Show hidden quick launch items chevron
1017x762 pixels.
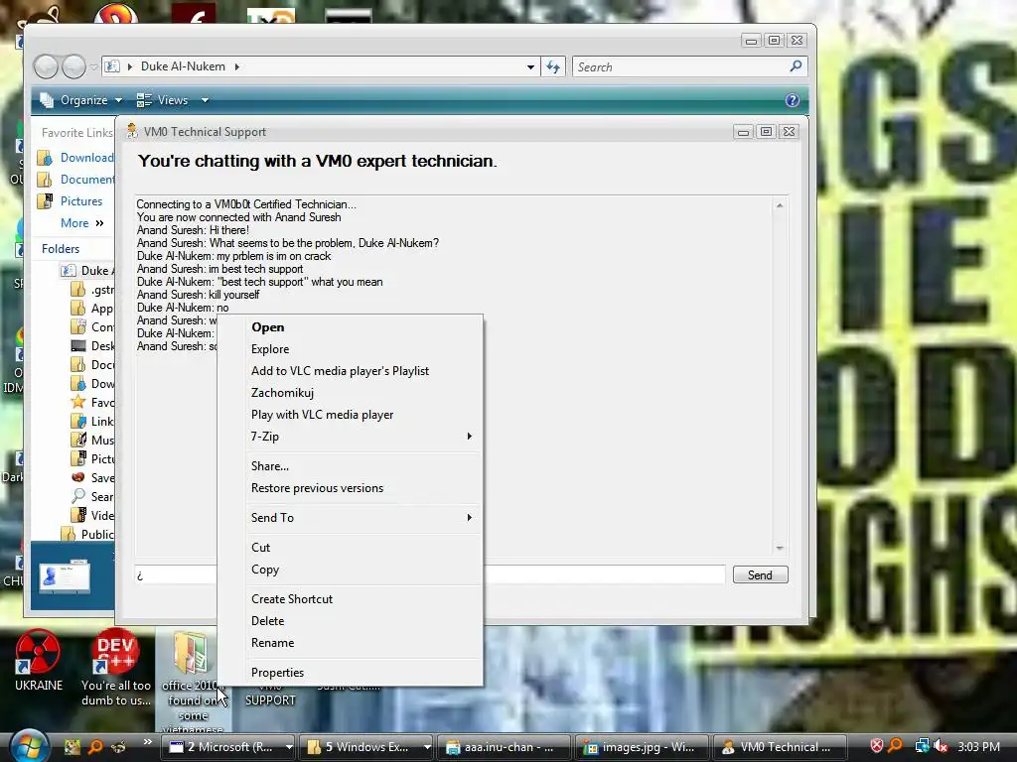[147, 742]
